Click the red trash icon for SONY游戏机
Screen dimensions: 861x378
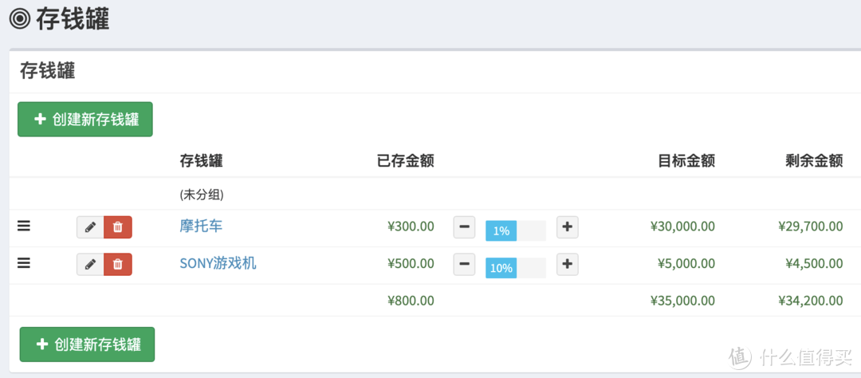coord(118,264)
